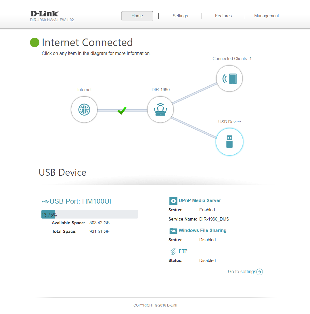The width and height of the screenshot is (310, 314).
Task: Click the Connected Clients count 1
Action: tap(250, 59)
